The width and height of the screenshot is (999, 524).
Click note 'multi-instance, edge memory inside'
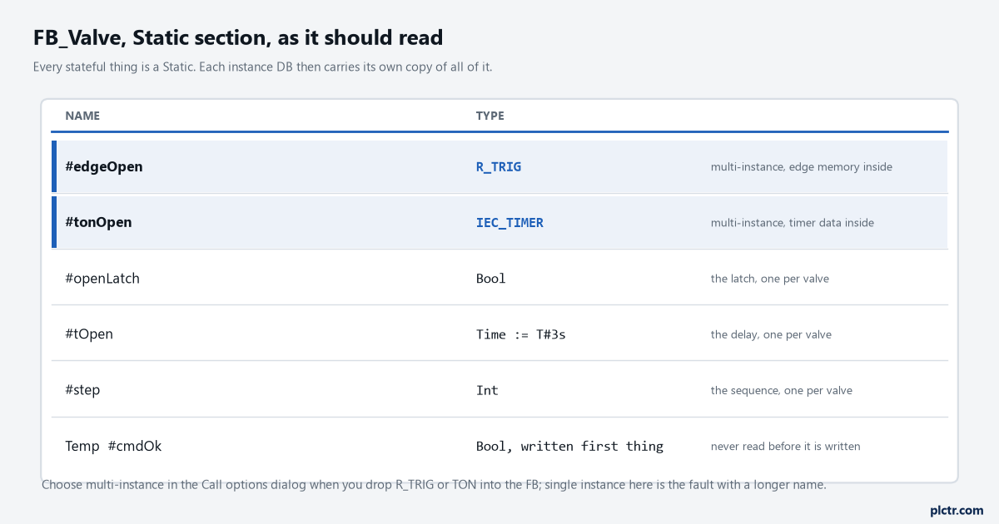pos(802,167)
